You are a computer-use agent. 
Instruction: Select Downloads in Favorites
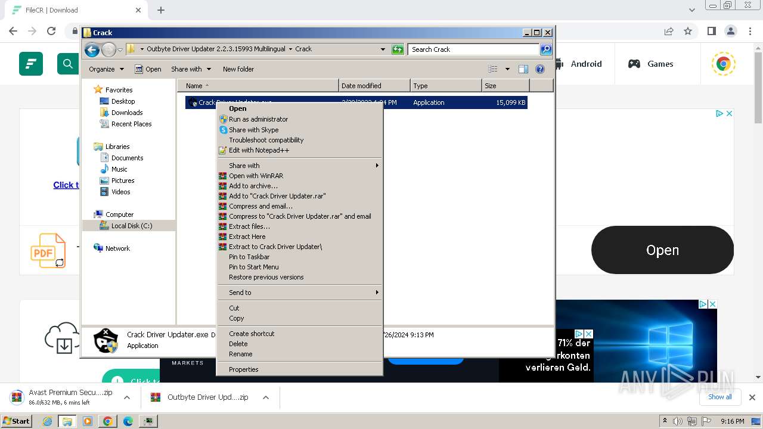[127, 113]
